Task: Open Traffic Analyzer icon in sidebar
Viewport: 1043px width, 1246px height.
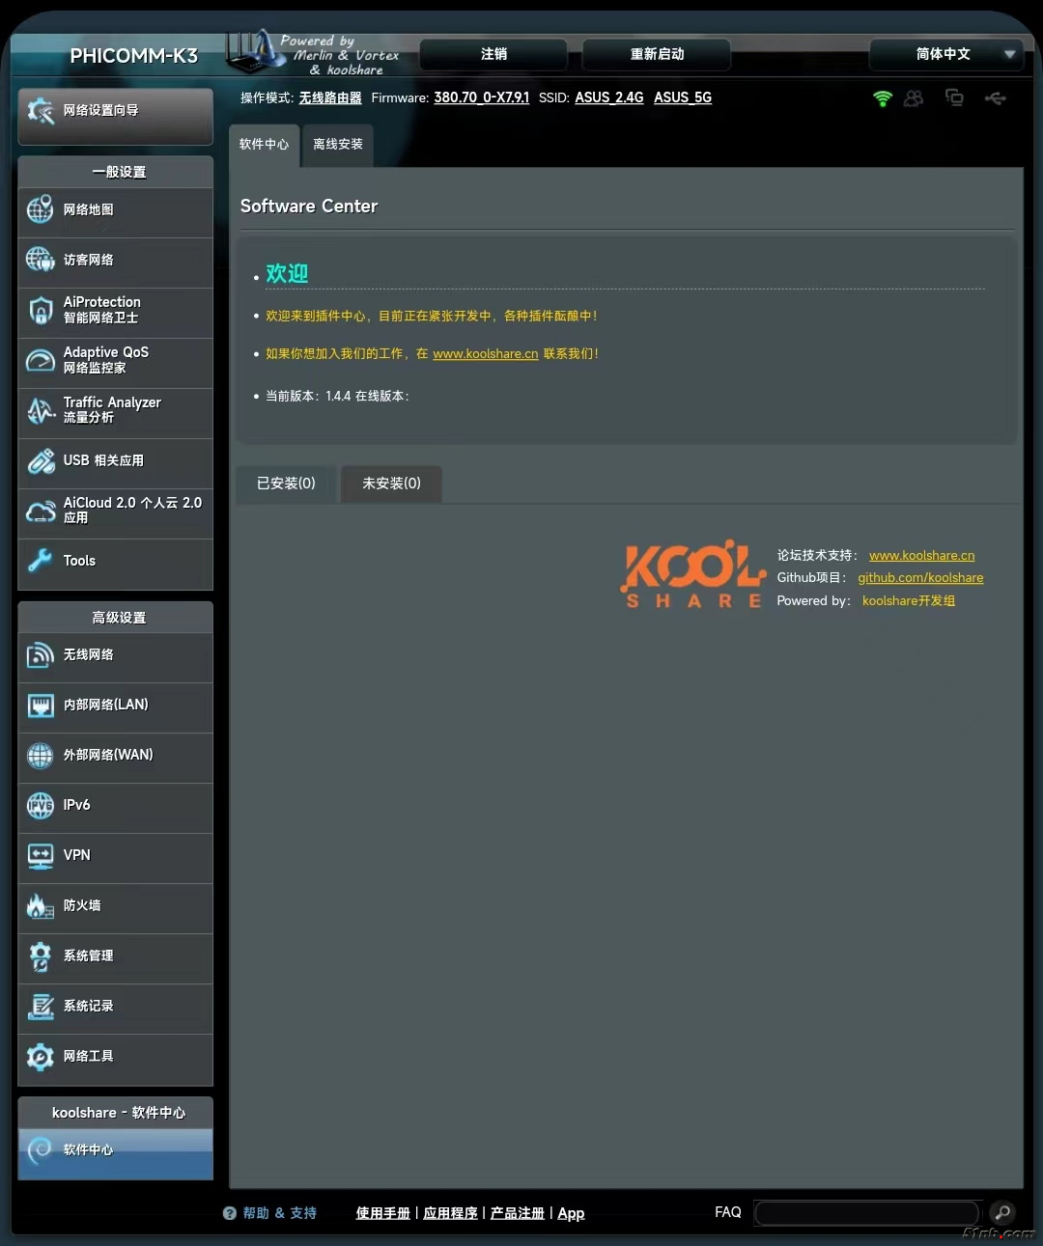Action: [x=41, y=410]
